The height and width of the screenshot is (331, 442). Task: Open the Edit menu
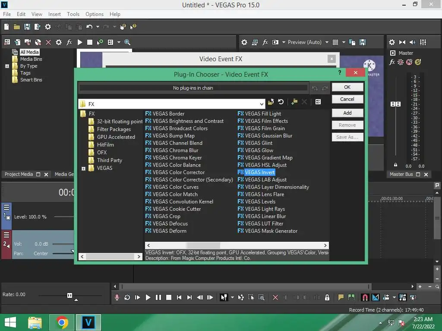click(x=21, y=14)
